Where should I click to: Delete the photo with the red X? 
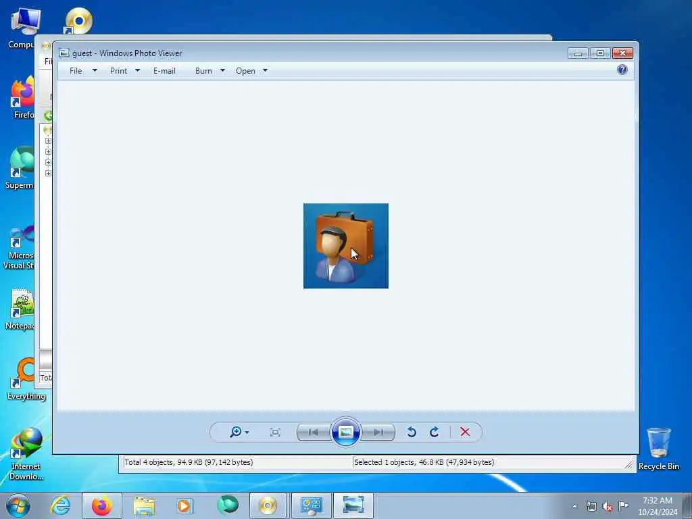coord(465,432)
